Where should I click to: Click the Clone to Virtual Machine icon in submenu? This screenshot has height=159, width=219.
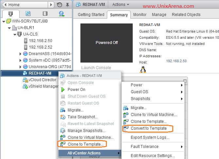(x=126, y=115)
